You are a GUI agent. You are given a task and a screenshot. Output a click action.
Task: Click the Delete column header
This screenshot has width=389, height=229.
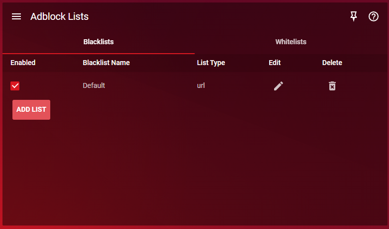click(x=332, y=63)
